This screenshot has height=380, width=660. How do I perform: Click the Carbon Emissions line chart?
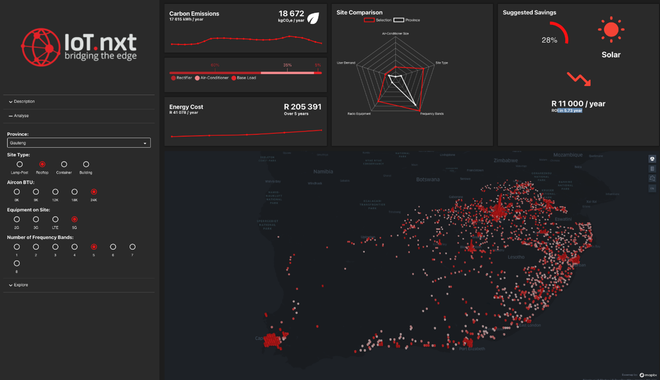click(x=246, y=41)
